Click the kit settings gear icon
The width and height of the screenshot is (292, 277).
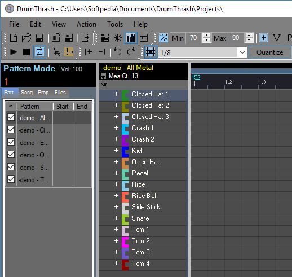click(x=118, y=38)
